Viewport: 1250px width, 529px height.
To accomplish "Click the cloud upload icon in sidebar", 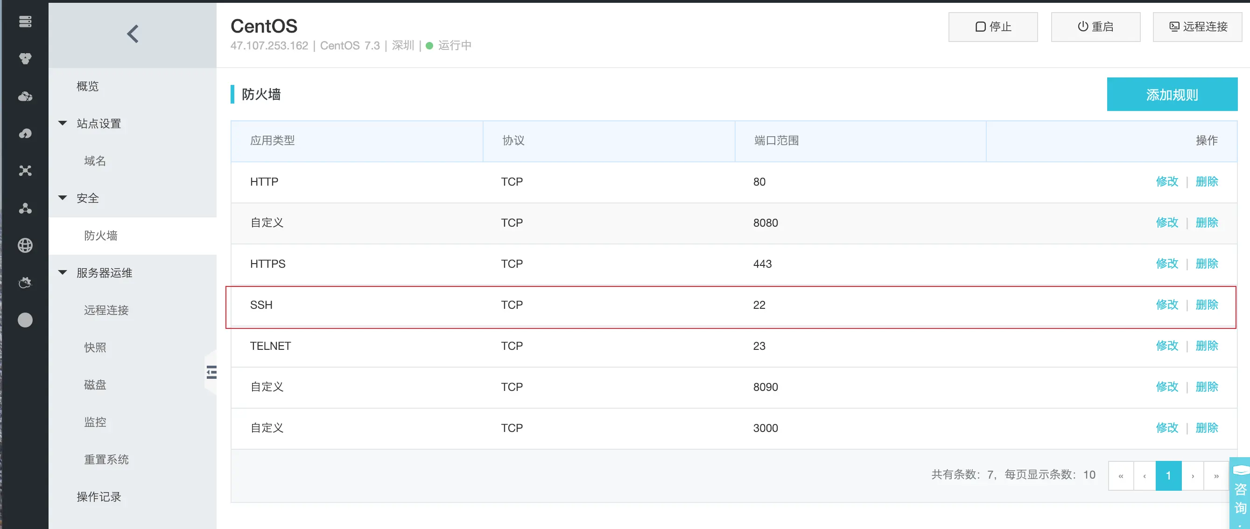I will coord(25,133).
